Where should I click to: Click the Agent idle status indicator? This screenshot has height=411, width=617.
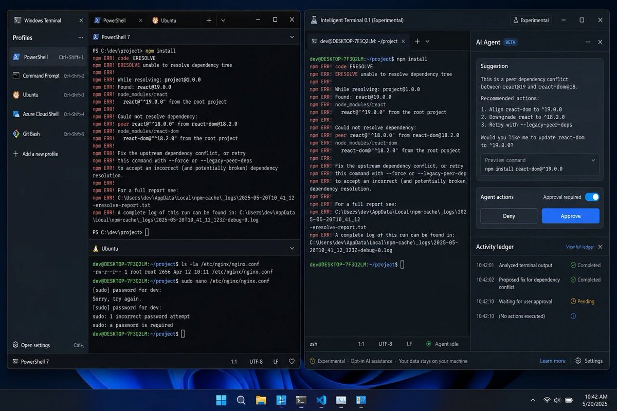click(442, 344)
